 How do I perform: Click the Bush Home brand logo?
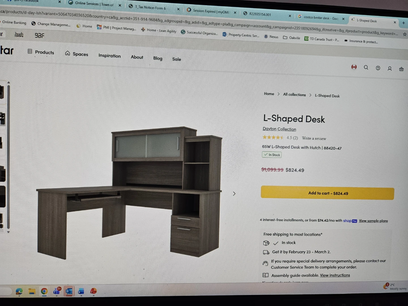click(x=19, y=35)
